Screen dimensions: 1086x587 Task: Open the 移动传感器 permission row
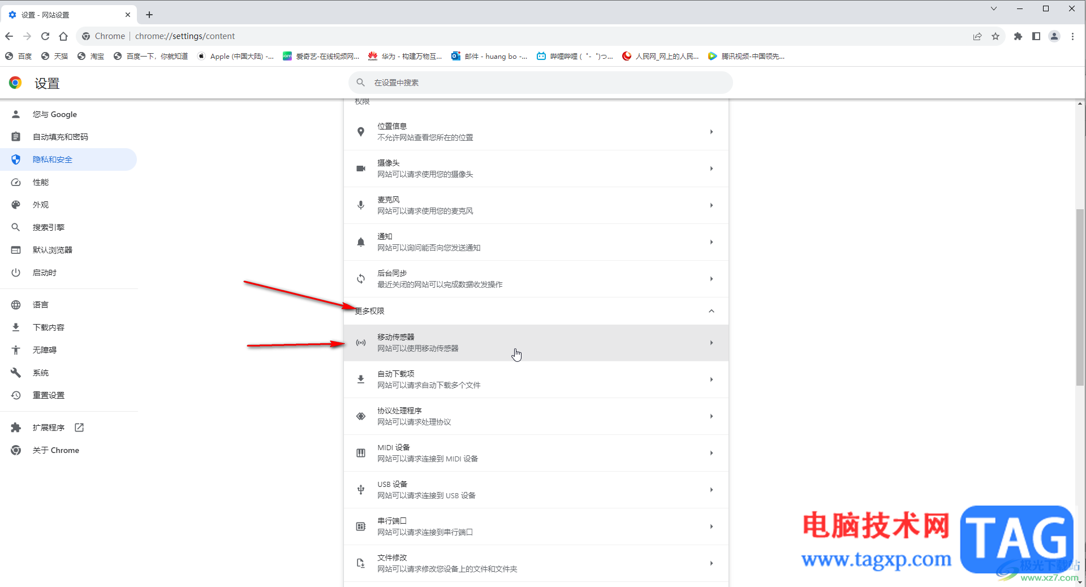pyautogui.click(x=536, y=343)
